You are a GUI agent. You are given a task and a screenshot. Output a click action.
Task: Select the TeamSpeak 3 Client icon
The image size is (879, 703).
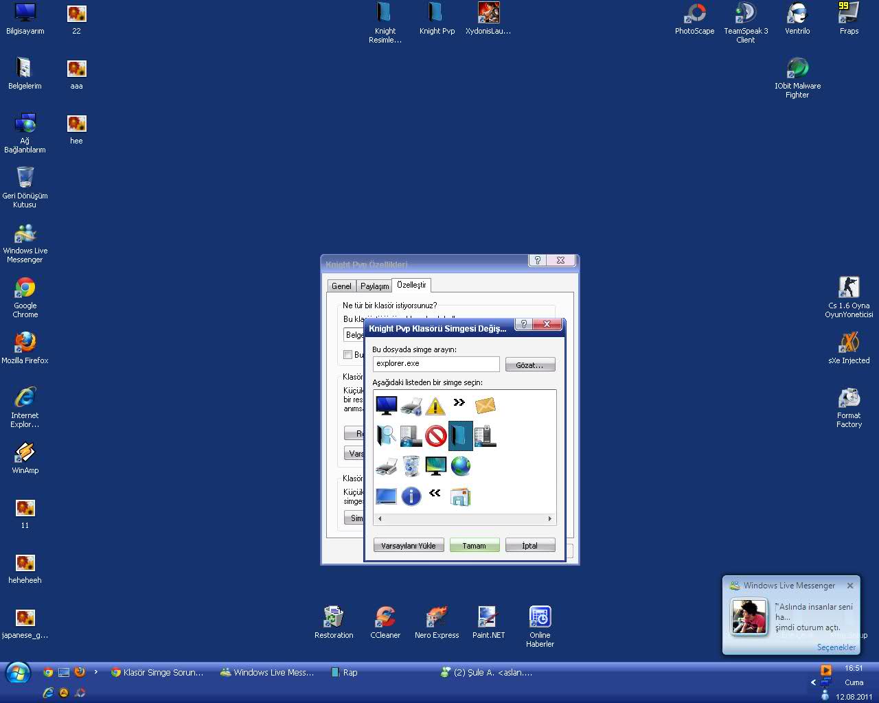[746, 23]
